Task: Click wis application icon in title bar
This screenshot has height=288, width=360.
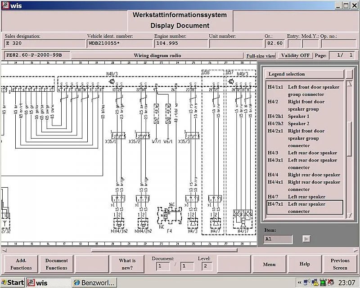Action: [5, 5]
